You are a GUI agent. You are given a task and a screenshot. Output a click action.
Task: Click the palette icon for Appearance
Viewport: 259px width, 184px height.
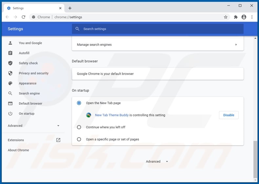[10, 83]
